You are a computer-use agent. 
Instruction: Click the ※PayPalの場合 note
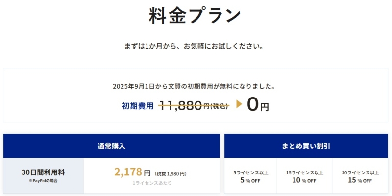[44, 181]
